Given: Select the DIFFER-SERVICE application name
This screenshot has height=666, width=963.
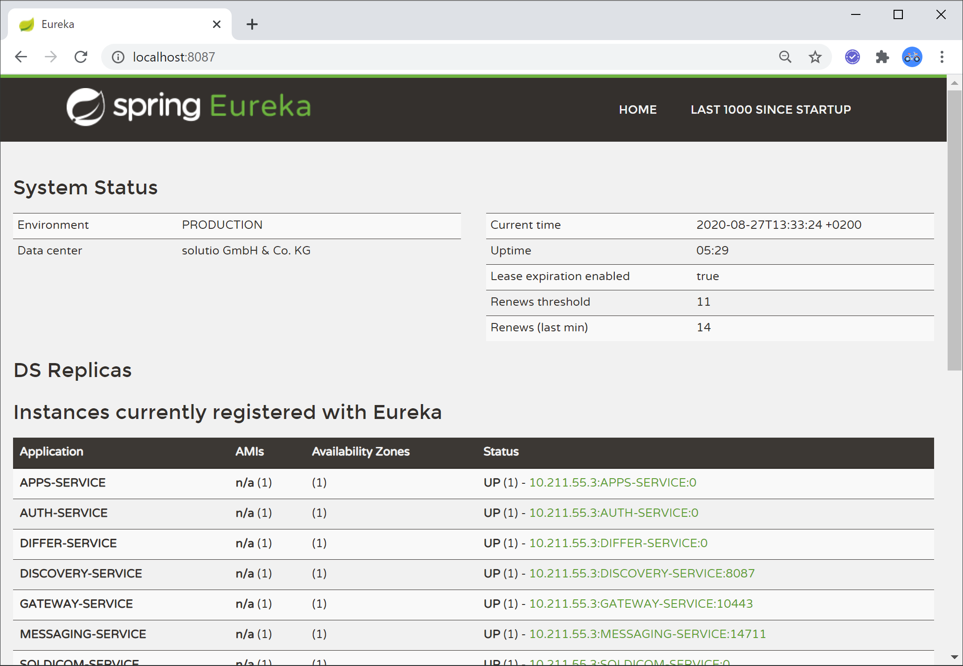Looking at the screenshot, I should coord(68,543).
